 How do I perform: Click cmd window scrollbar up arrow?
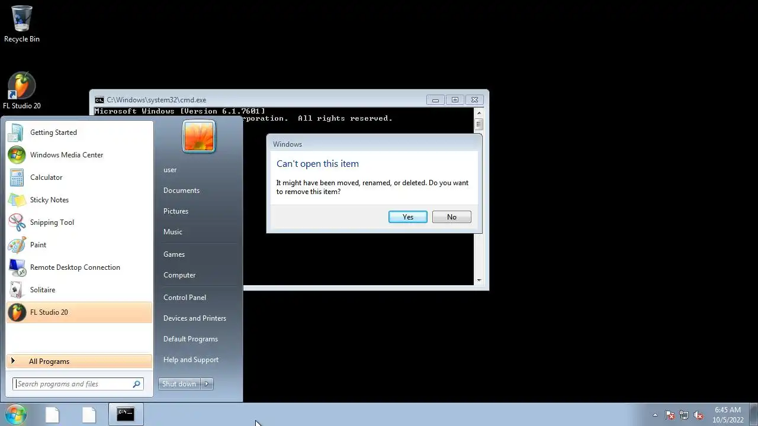point(479,113)
